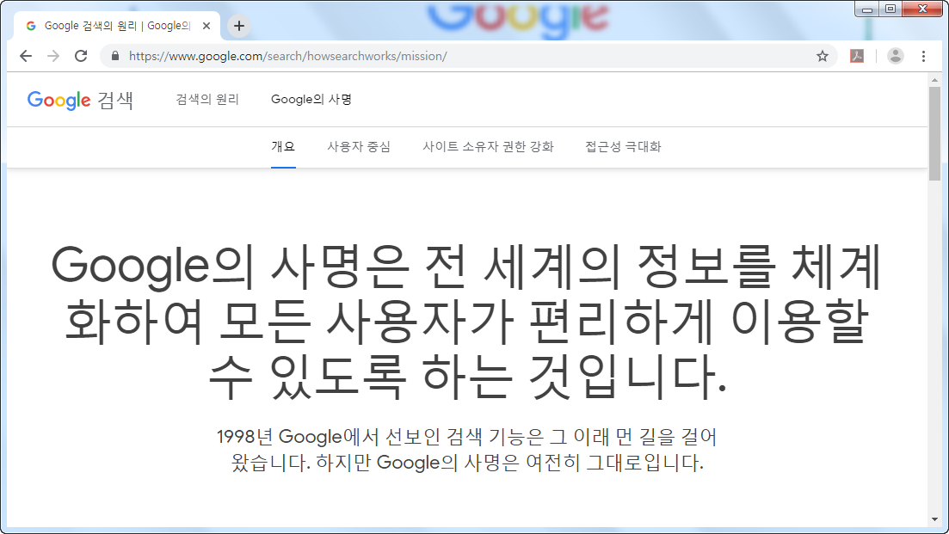Go back to the previous page
Image resolution: width=949 pixels, height=534 pixels.
[26, 56]
